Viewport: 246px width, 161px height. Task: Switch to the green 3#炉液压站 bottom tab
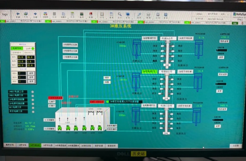point(35,145)
